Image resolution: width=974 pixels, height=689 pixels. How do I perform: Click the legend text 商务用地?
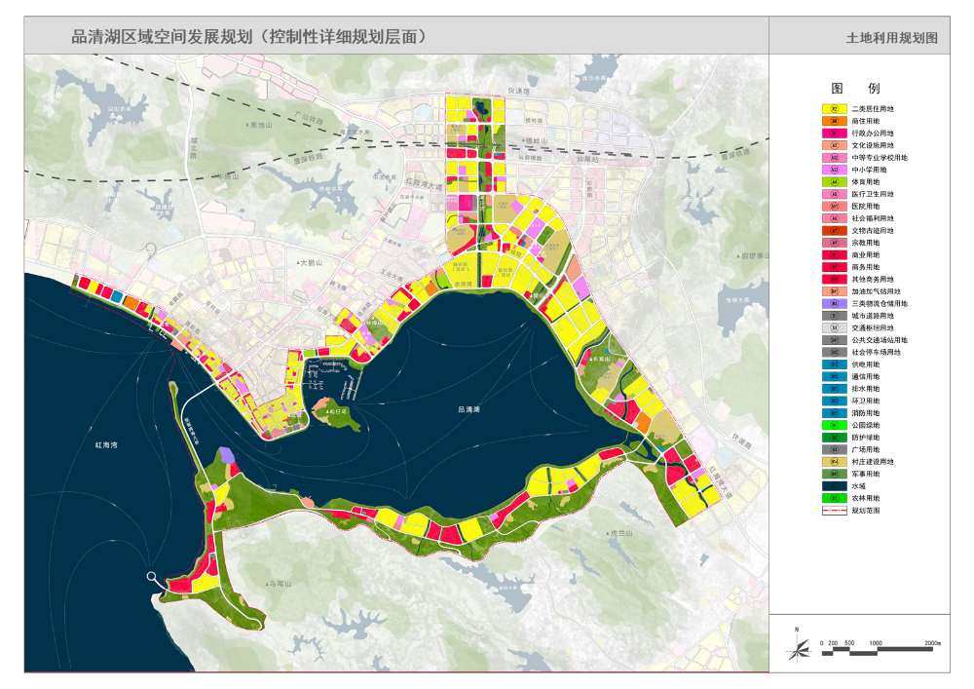coord(866,267)
